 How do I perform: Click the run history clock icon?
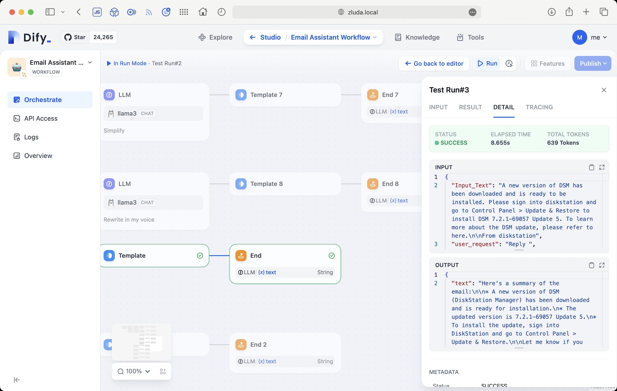(x=509, y=64)
